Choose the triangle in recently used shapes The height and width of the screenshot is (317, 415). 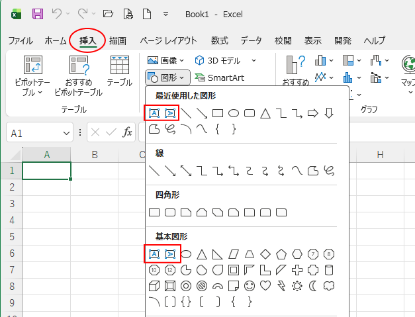click(x=265, y=113)
